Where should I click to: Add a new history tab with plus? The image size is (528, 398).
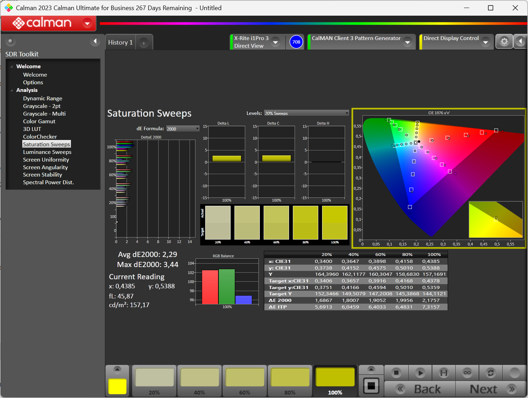(x=144, y=43)
